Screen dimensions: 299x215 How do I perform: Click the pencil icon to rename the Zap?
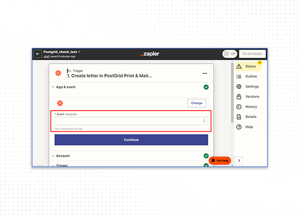pyautogui.click(x=79, y=51)
